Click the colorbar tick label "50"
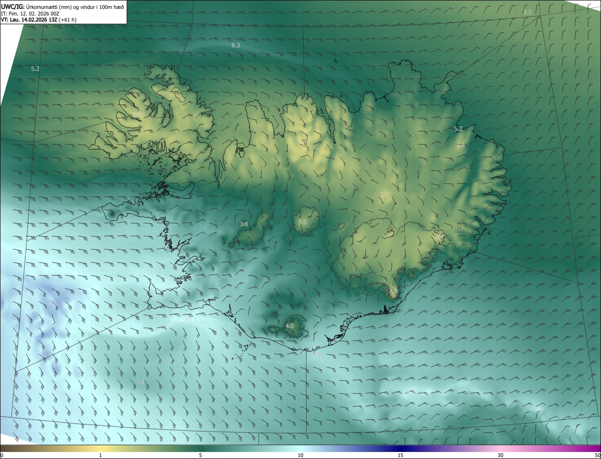 tap(597, 455)
